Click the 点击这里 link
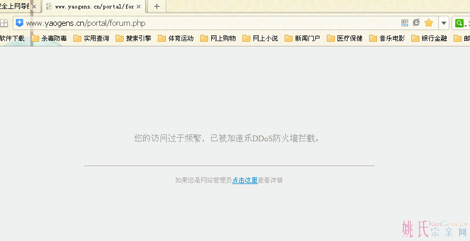 tap(245, 180)
